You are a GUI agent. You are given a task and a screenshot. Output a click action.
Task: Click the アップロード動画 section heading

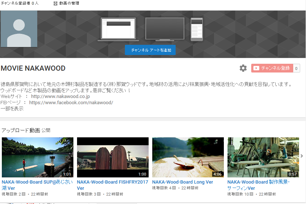coord(21,130)
